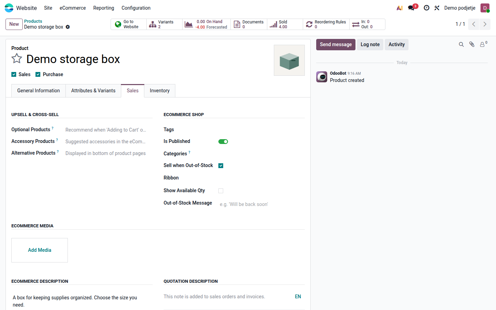Click the Log note button
Screen dimensions: 496x310
pyautogui.click(x=370, y=44)
